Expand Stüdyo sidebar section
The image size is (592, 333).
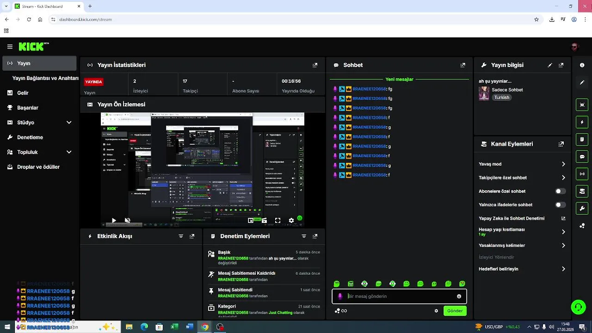(x=69, y=123)
